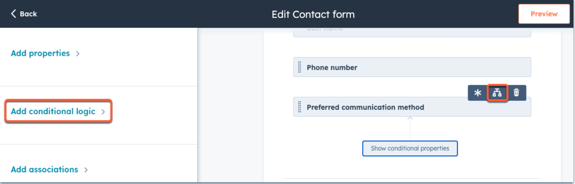Viewport: 575px width, 184px height.
Task: Go Back using the Back text
Action: click(29, 14)
